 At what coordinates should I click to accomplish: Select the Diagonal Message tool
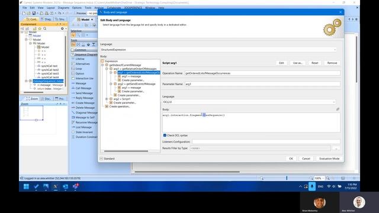coord(85,112)
